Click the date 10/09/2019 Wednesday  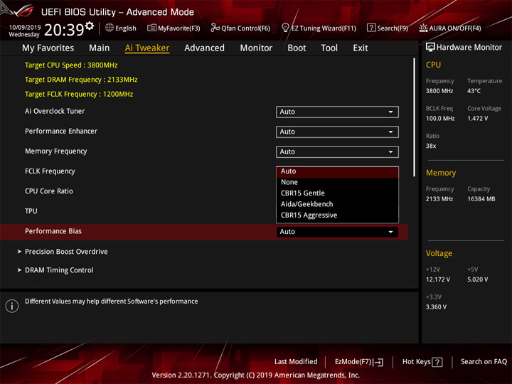pos(24,31)
